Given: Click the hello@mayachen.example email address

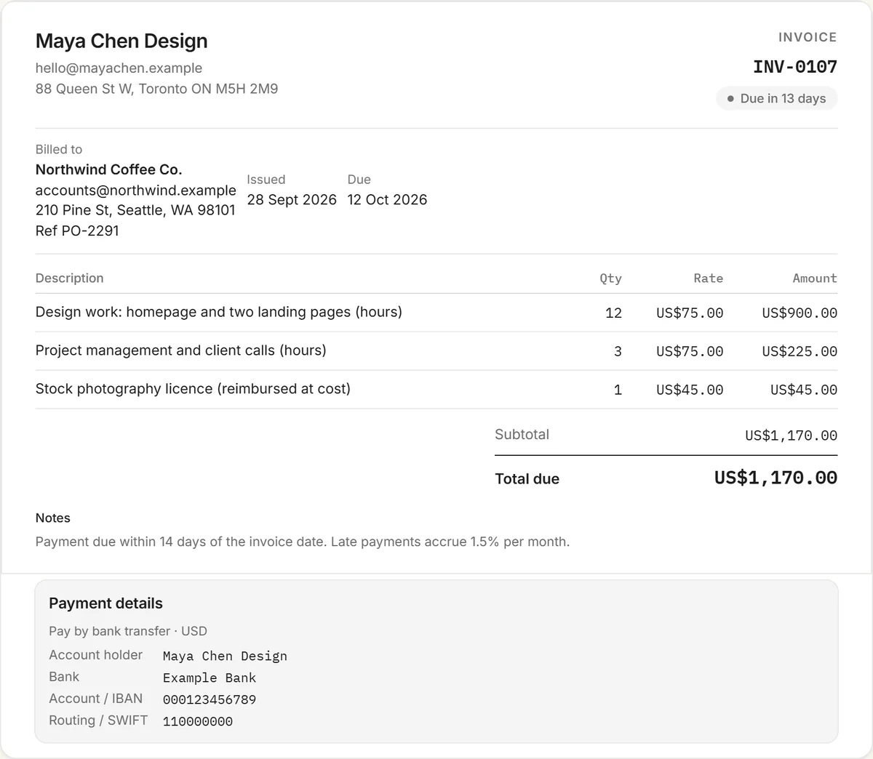Looking at the screenshot, I should coord(119,68).
